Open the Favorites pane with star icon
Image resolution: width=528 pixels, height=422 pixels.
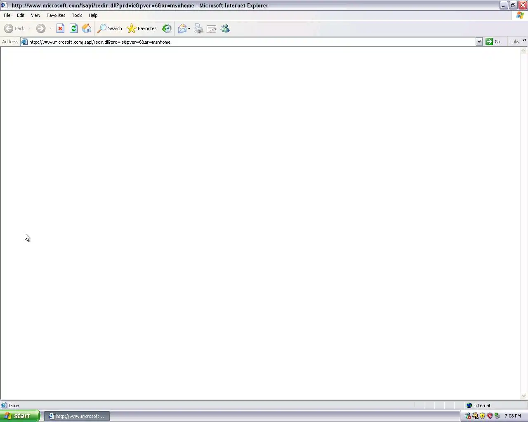[142, 28]
